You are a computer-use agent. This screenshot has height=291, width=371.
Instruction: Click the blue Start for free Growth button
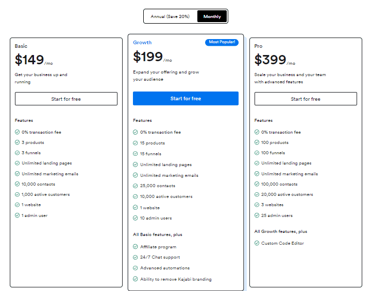pyautogui.click(x=185, y=98)
